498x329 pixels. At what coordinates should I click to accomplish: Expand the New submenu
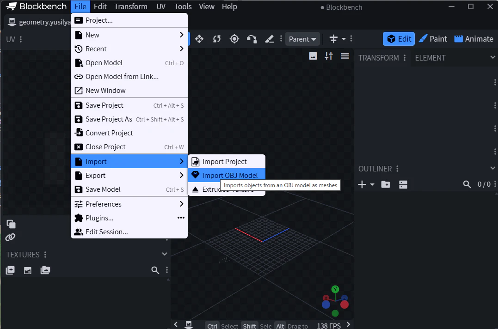click(129, 35)
